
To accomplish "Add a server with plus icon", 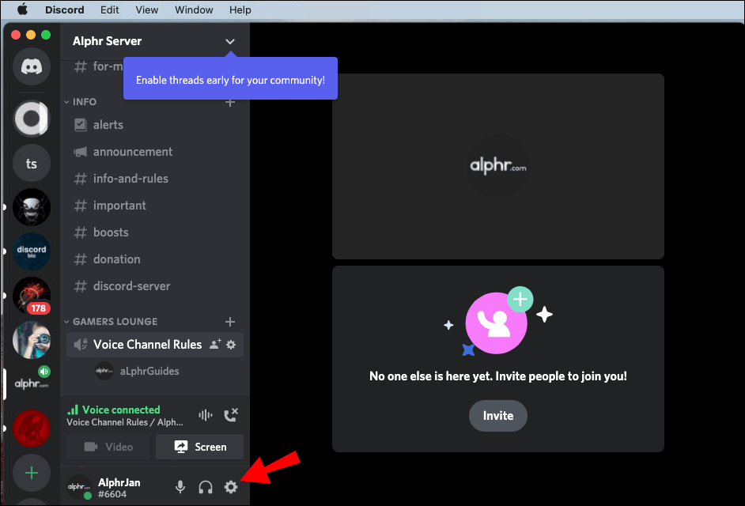I will [x=32, y=473].
